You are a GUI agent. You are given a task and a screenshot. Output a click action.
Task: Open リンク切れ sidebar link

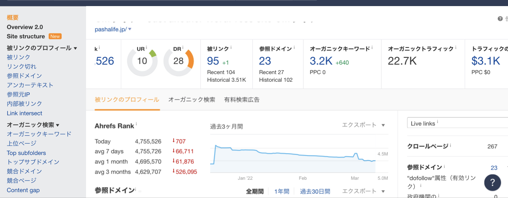22,67
